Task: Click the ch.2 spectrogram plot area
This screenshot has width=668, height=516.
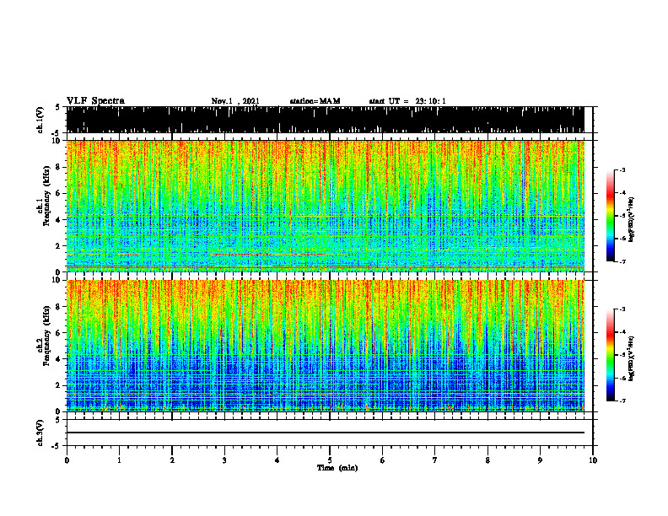Action: (x=325, y=346)
